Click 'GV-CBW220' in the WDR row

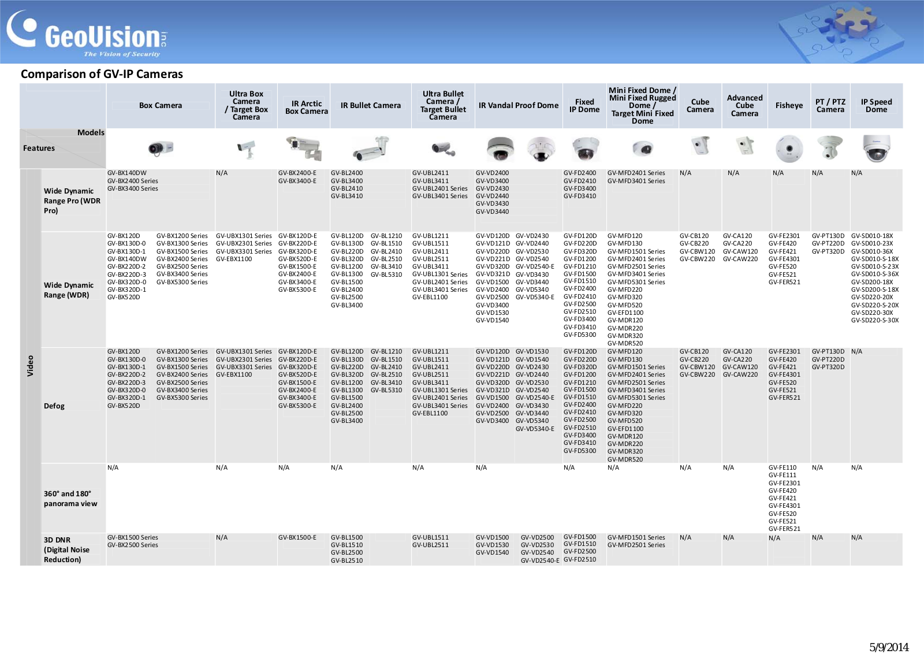tap(697, 259)
